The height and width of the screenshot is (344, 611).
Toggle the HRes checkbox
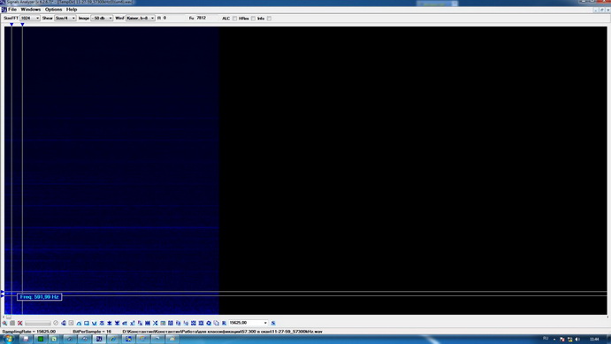[x=253, y=19]
